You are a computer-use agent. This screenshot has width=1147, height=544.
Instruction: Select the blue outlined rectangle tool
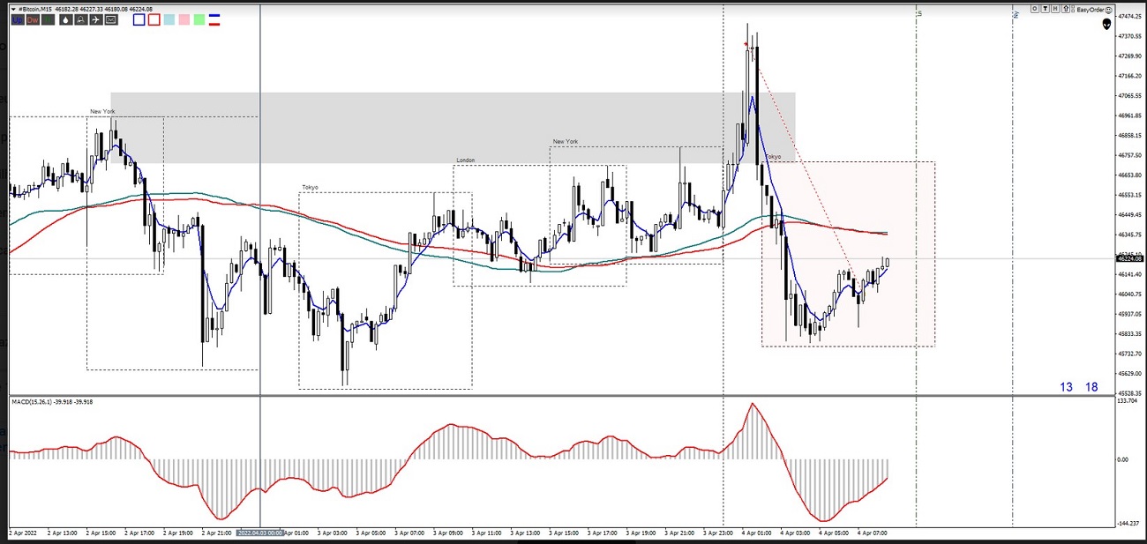[139, 19]
